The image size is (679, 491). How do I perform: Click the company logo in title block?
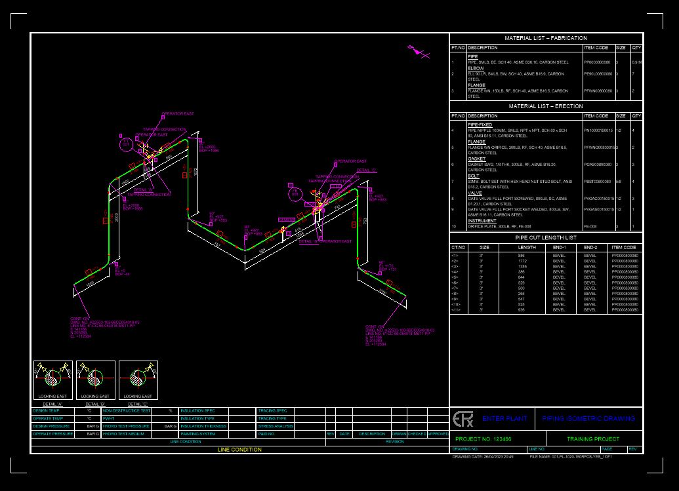point(463,418)
